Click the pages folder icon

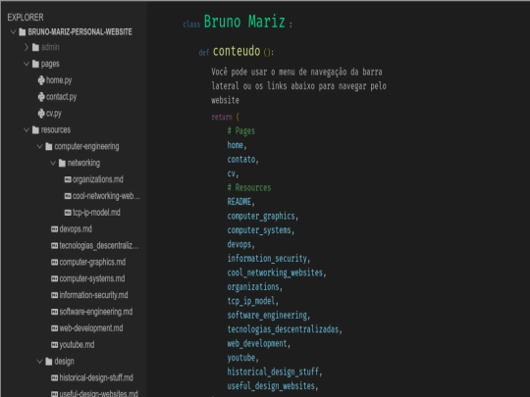click(x=35, y=64)
